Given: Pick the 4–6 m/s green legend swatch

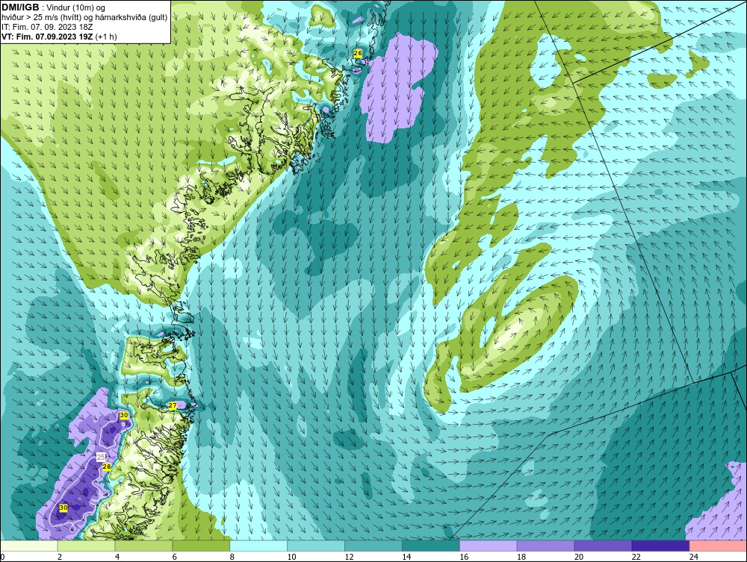Looking at the screenshot, I should point(143,546).
